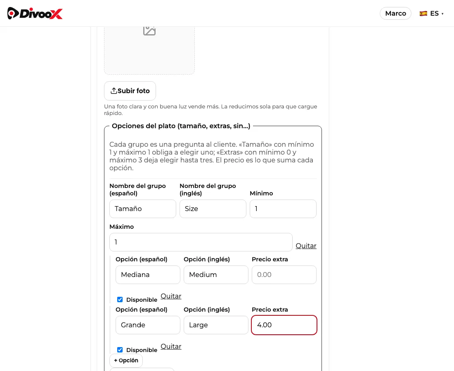Remove the Mediana option via Quitar
This screenshot has height=371, width=454.
tap(171, 296)
